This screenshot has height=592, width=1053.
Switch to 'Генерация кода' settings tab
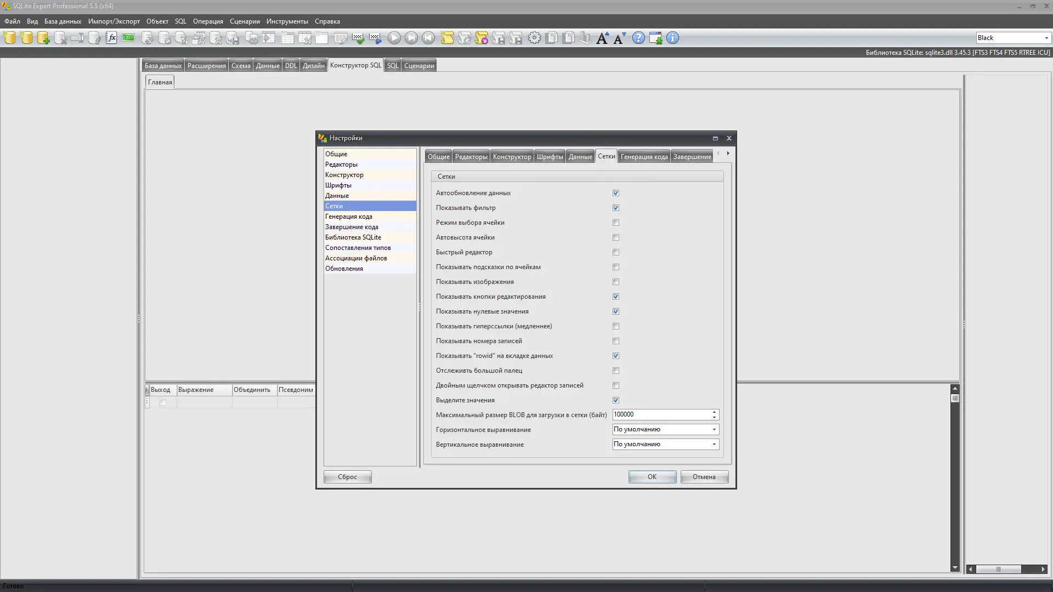pyautogui.click(x=644, y=157)
